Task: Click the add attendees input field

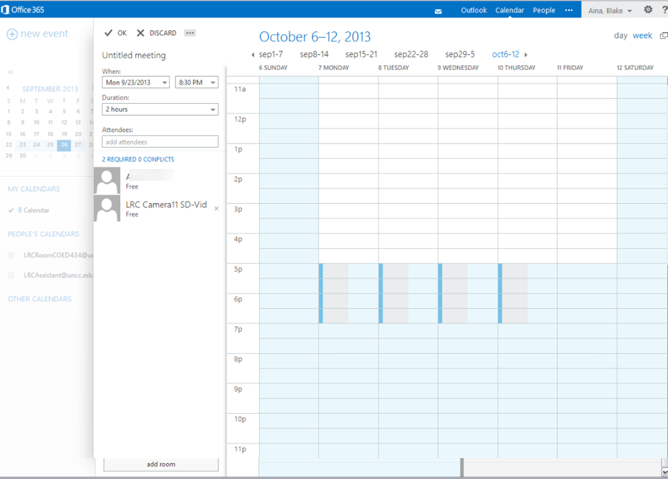Action: (x=160, y=142)
